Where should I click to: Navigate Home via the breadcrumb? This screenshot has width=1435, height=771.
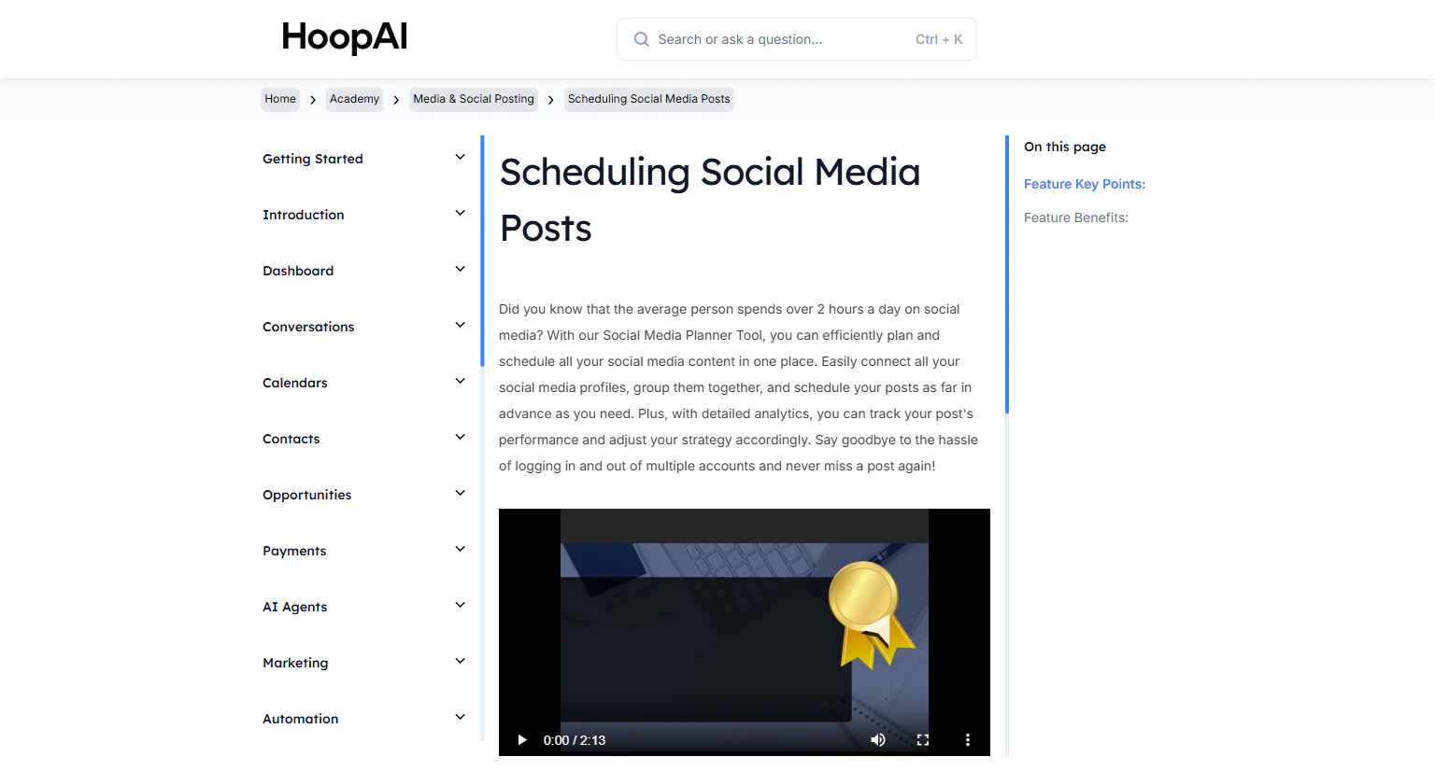tap(279, 99)
